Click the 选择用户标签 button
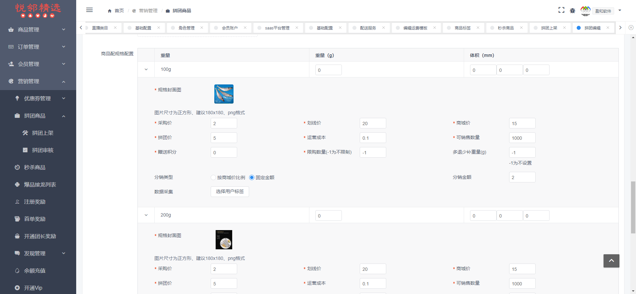Viewport: 636px width, 294px height. point(230,192)
